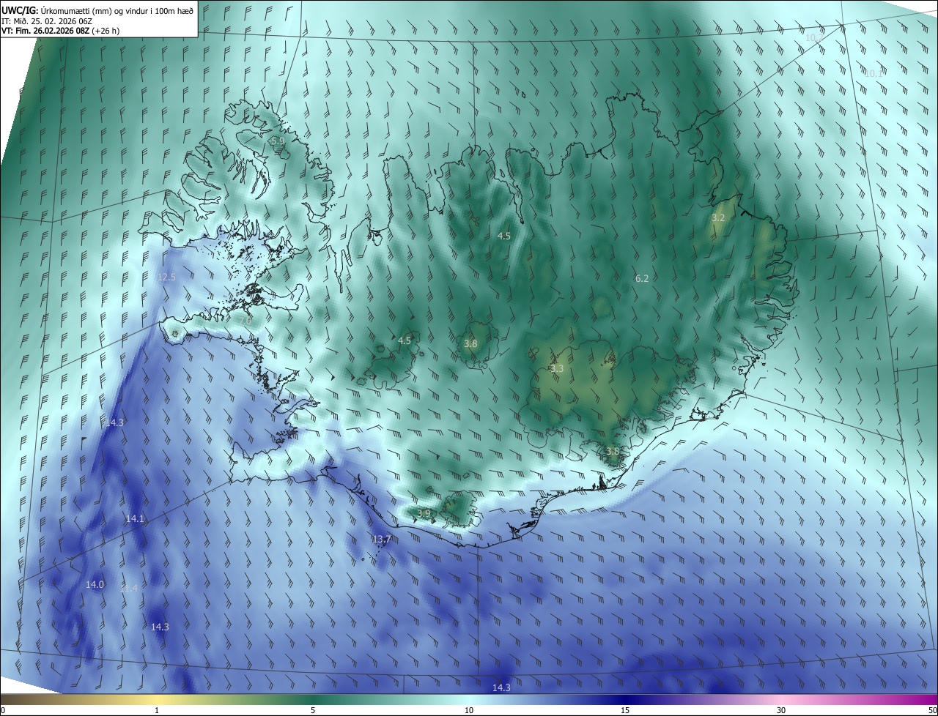
Task: Click the 13.7 value label on the map
Action: pyautogui.click(x=382, y=539)
